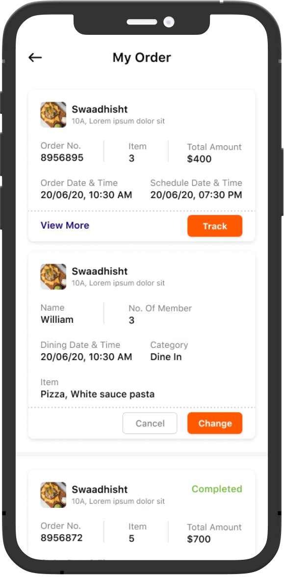Expand order details with View More
Image resolution: width=284 pixels, height=577 pixels.
(x=65, y=225)
